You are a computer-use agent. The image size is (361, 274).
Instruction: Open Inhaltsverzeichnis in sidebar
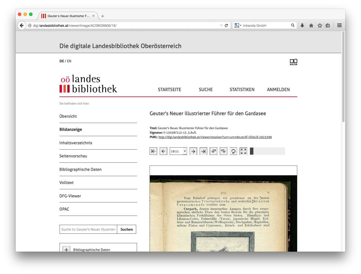76,143
